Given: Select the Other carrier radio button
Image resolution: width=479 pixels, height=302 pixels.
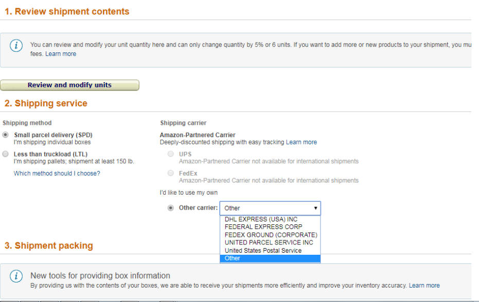Looking at the screenshot, I should [x=171, y=207].
